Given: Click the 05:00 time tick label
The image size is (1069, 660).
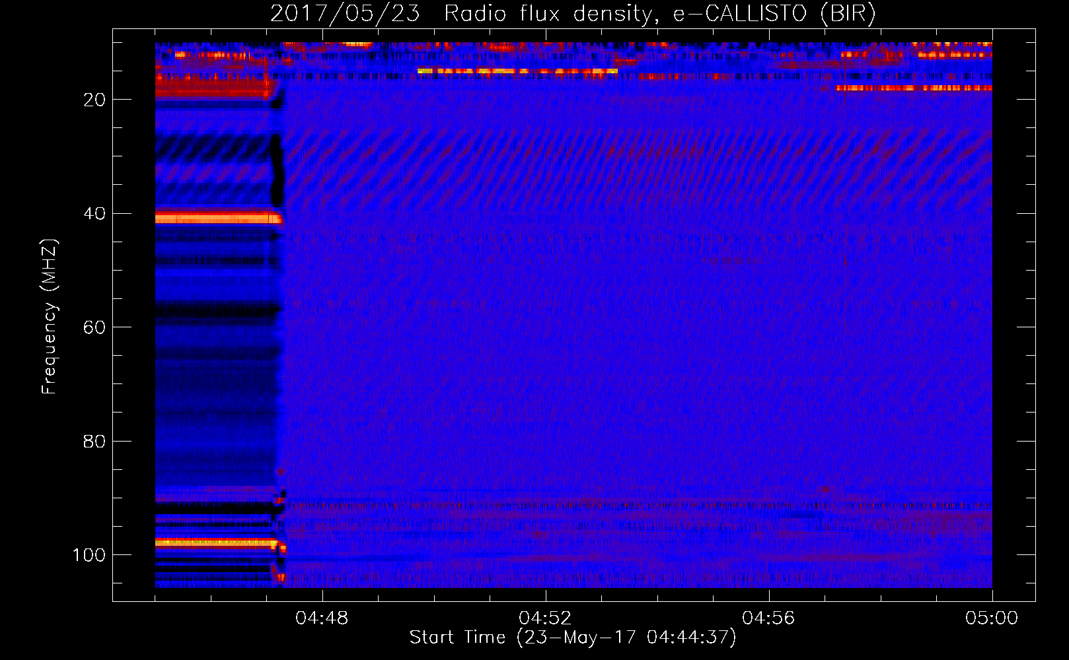Looking at the screenshot, I should pyautogui.click(x=992, y=618).
